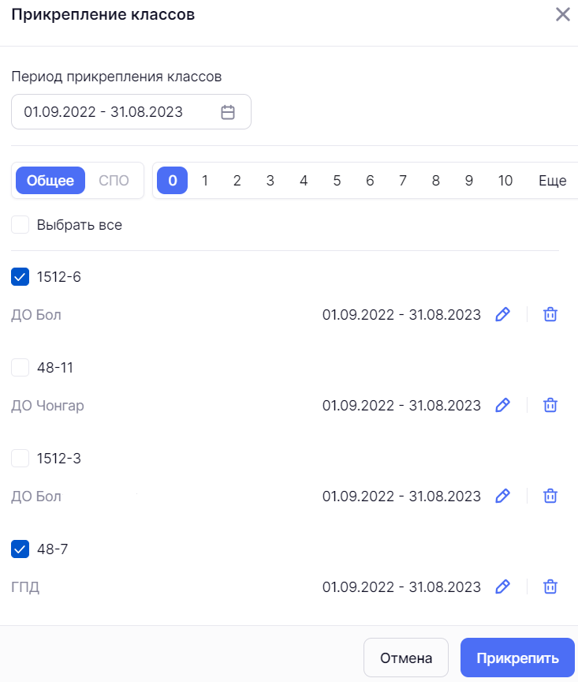
Task: Check class 48-11 checkbox
Action: click(x=20, y=368)
